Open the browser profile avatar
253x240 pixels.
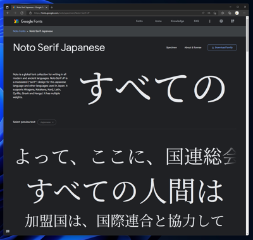pyautogui.click(x=237, y=13)
